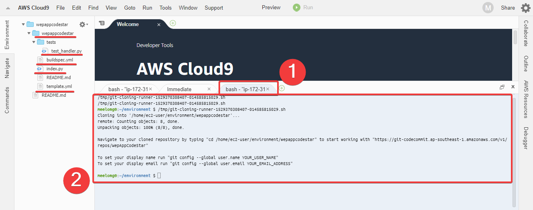The height and width of the screenshot is (210, 533).
Task: Switch to the Welcome tab
Action: 128,24
